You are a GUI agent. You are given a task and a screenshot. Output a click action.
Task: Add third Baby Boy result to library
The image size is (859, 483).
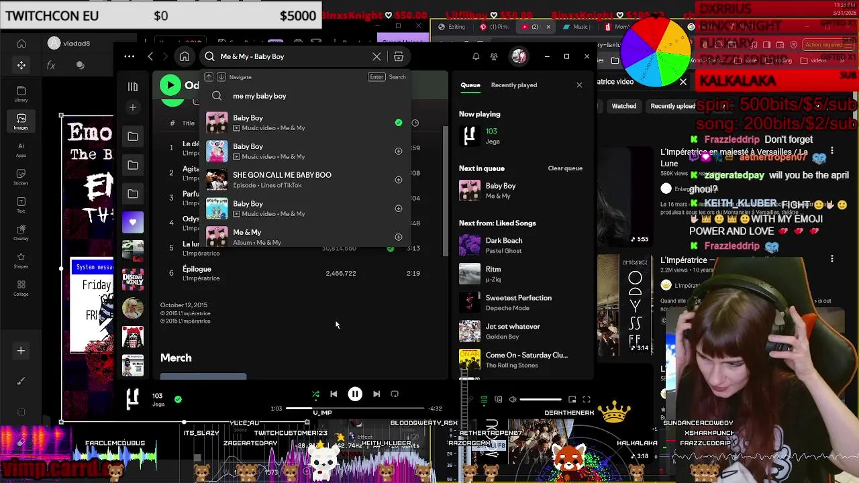[399, 208]
